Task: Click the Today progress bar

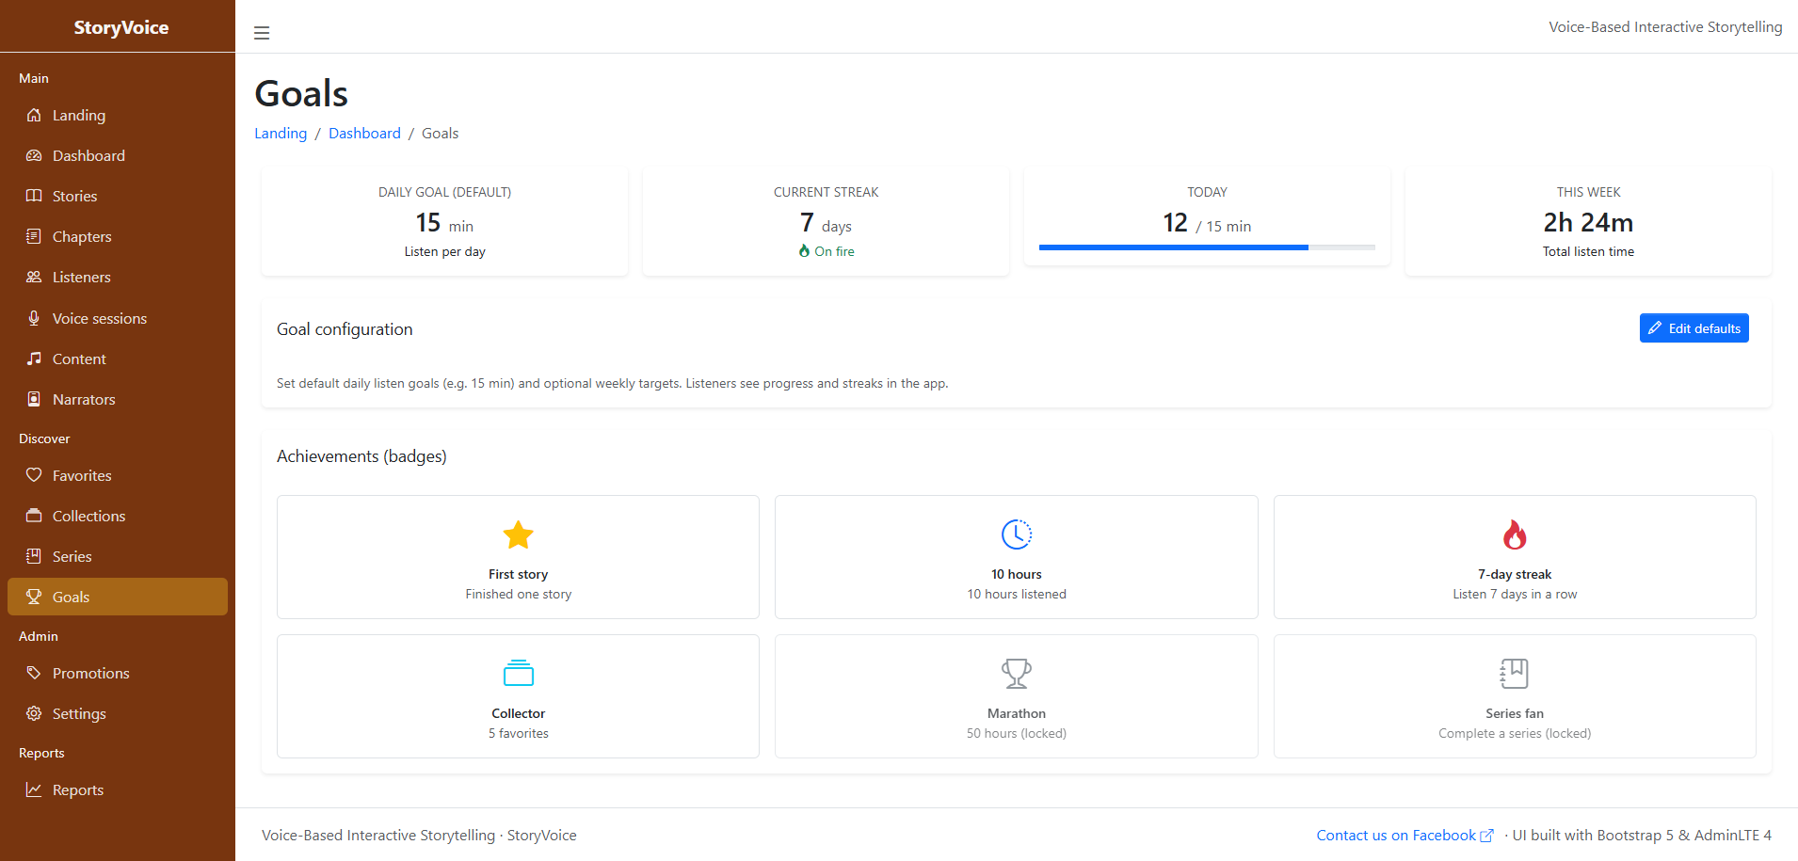Action: pos(1207,247)
